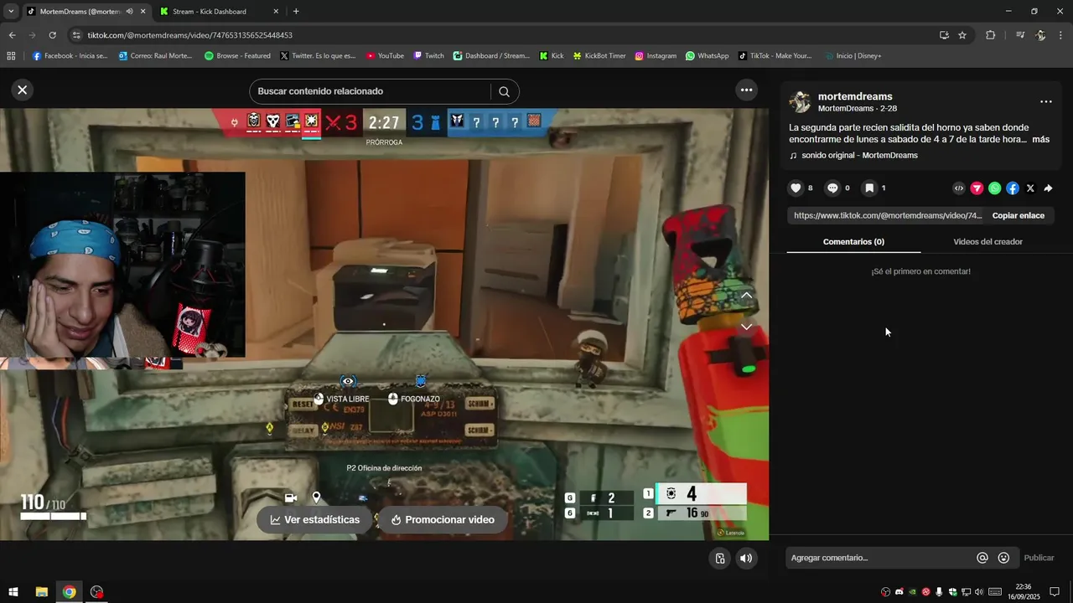Image resolution: width=1073 pixels, height=603 pixels.
Task: Click the address bar URL
Action: (190, 35)
